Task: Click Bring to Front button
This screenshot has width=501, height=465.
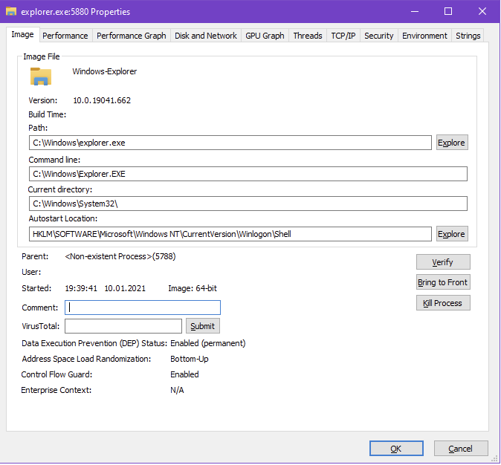Action: point(443,282)
